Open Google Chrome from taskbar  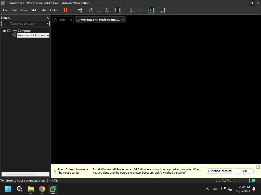coord(42,189)
